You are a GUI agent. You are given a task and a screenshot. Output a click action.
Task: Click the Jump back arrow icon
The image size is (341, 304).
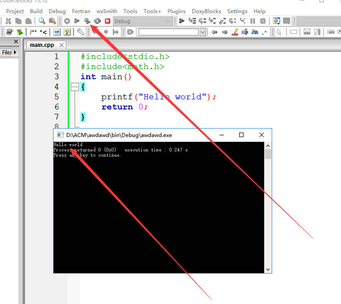pos(214,32)
